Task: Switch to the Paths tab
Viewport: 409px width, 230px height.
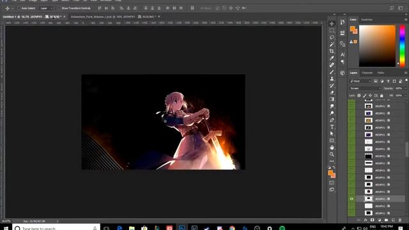Action: point(381,73)
